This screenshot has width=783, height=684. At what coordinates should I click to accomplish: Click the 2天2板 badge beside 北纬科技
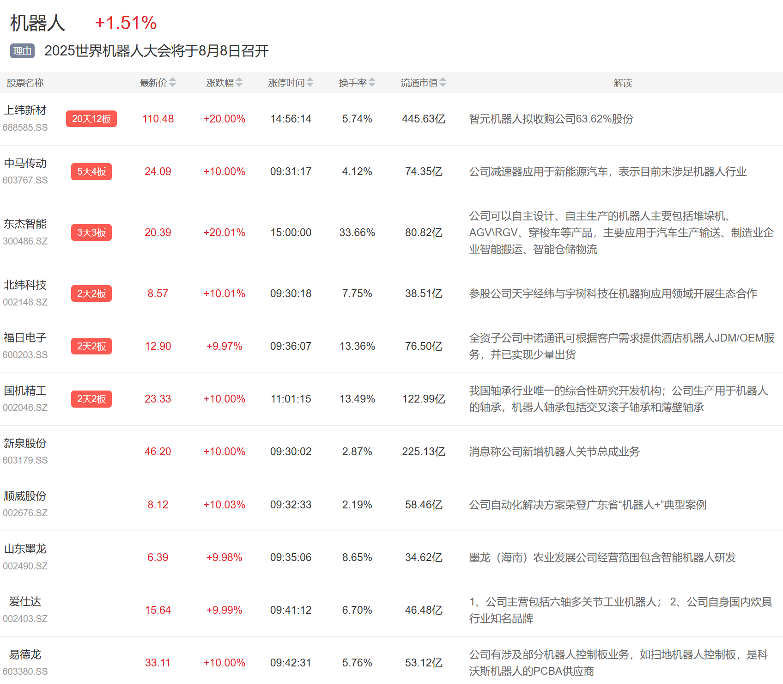[91, 293]
